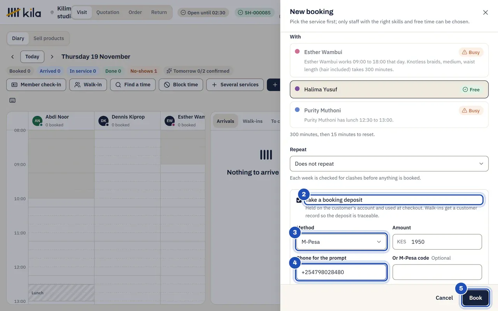The height and width of the screenshot is (311, 498).
Task: Select Halima Yusuf as staff
Action: 389,89
